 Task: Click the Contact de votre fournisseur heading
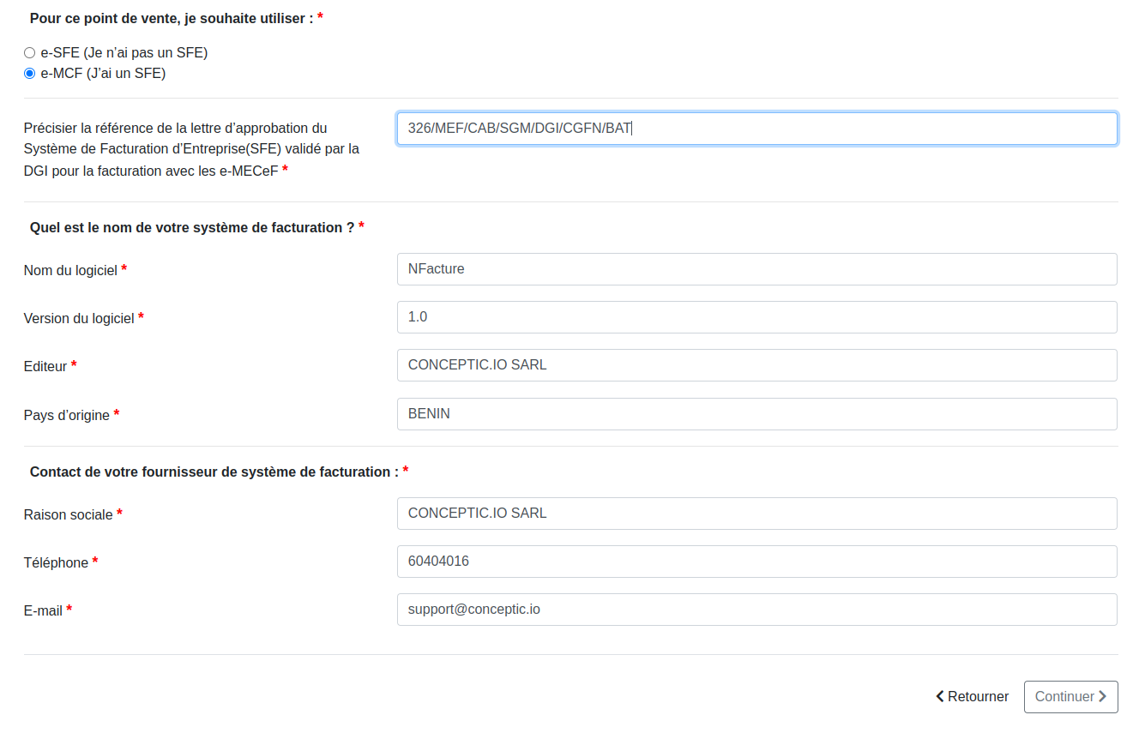click(x=214, y=471)
